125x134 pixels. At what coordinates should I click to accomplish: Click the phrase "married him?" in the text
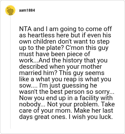tap(38, 73)
